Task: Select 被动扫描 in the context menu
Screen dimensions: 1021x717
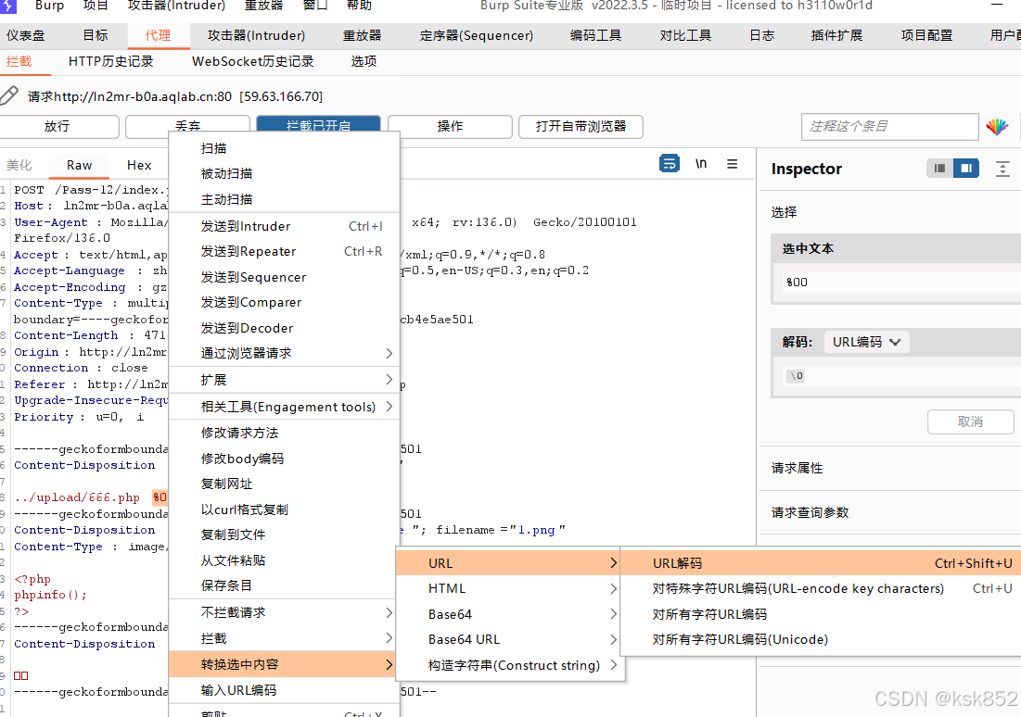Action: tap(284, 174)
